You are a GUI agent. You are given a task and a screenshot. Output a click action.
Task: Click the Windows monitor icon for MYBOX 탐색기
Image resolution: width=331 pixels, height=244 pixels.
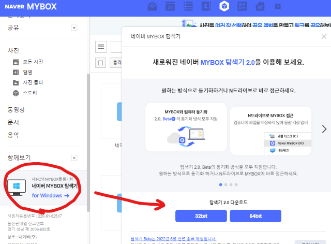(x=17, y=188)
